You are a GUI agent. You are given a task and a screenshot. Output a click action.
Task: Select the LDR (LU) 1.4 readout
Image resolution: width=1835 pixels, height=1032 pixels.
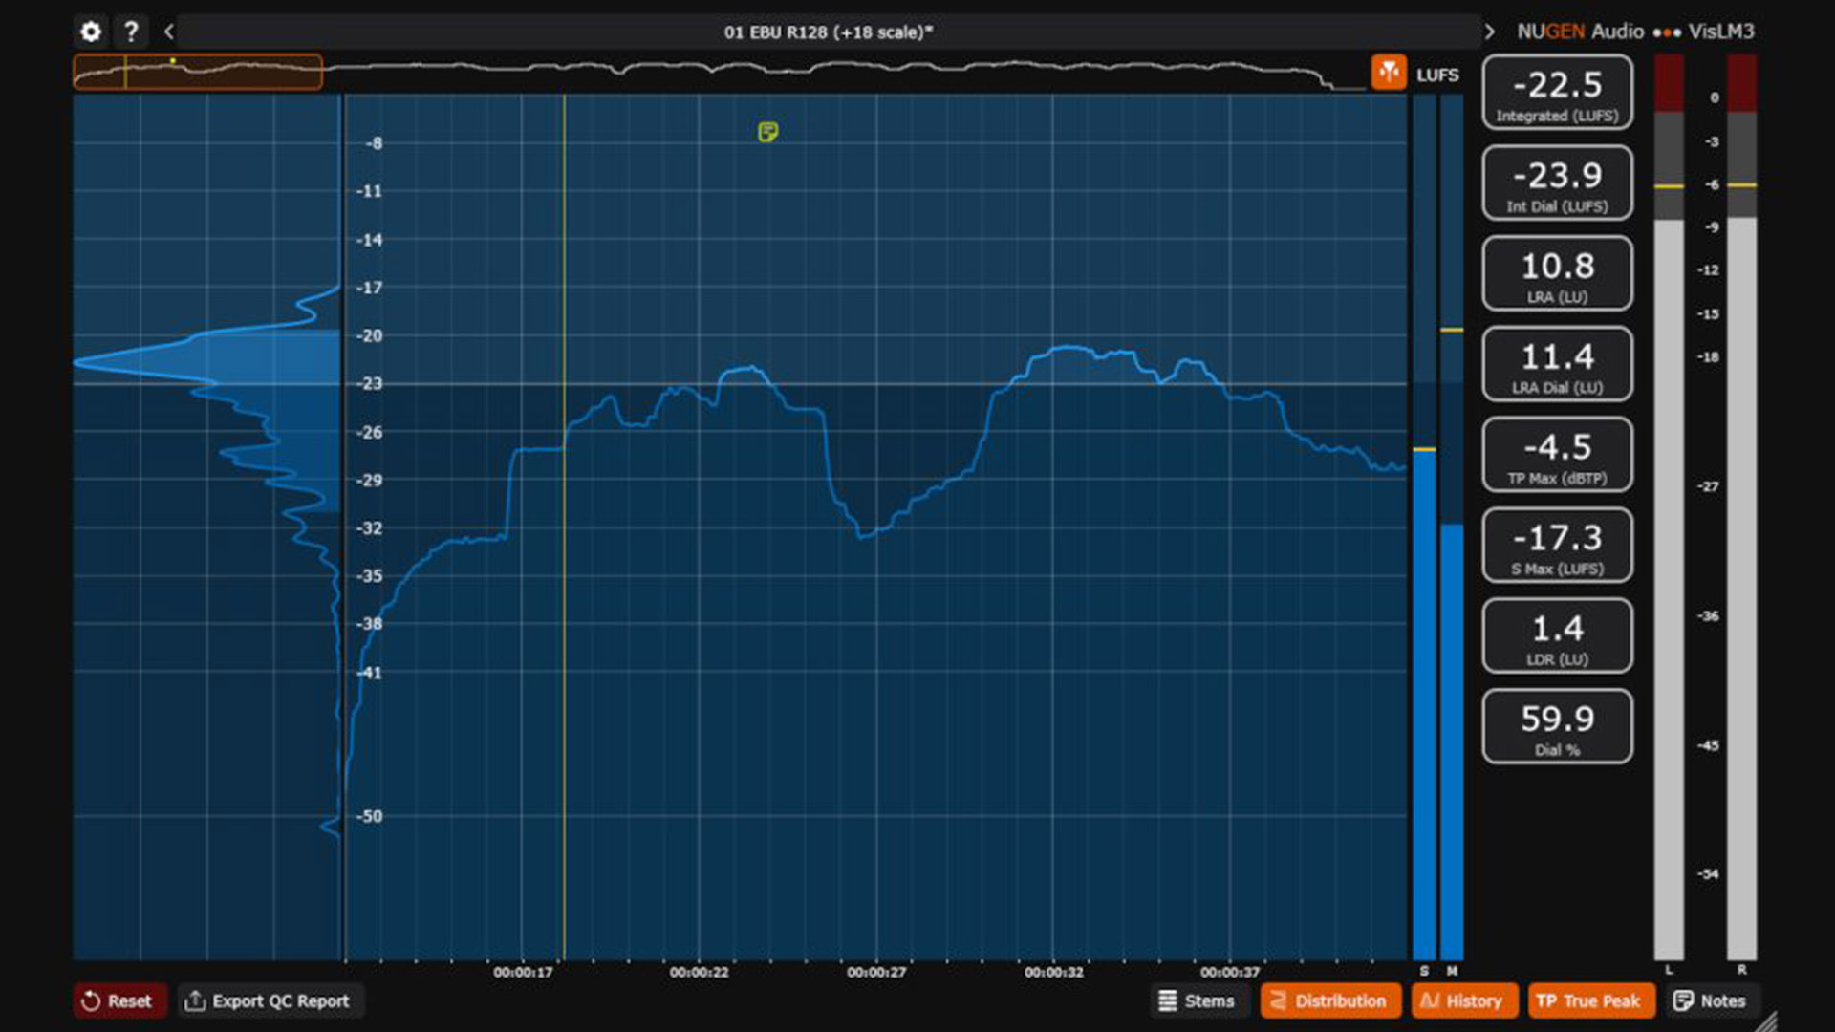click(1557, 635)
